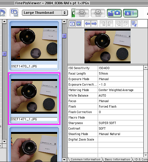148x162 pixels.
Task: Click info table scroll up arrow
Action: pos(146,68)
